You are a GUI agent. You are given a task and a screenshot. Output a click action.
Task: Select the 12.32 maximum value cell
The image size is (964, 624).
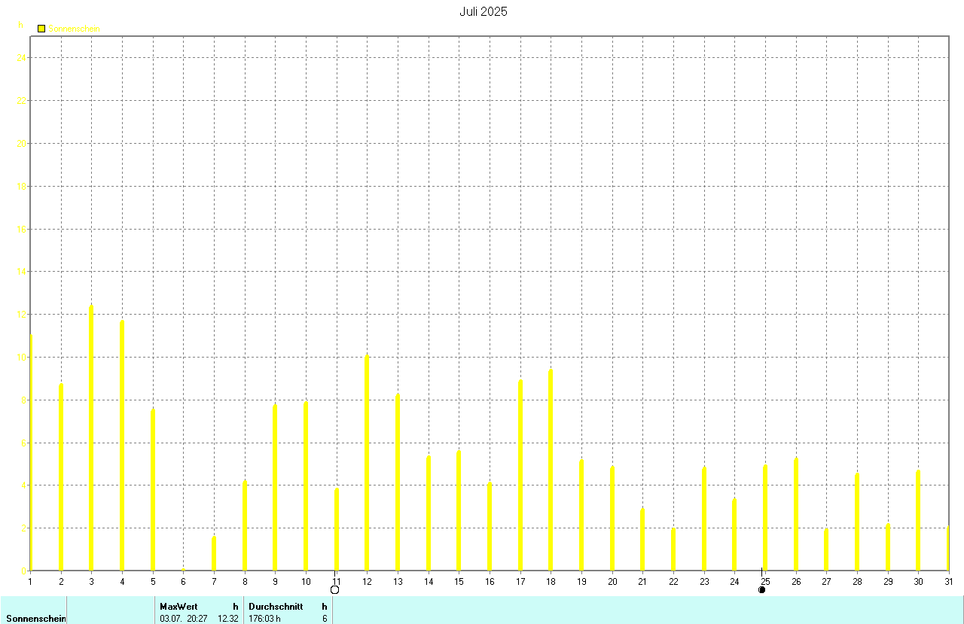[227, 619]
